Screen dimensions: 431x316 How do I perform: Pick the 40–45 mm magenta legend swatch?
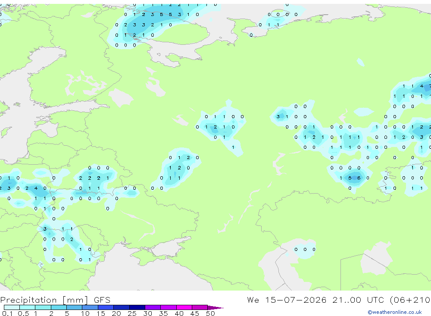[x=184, y=307]
